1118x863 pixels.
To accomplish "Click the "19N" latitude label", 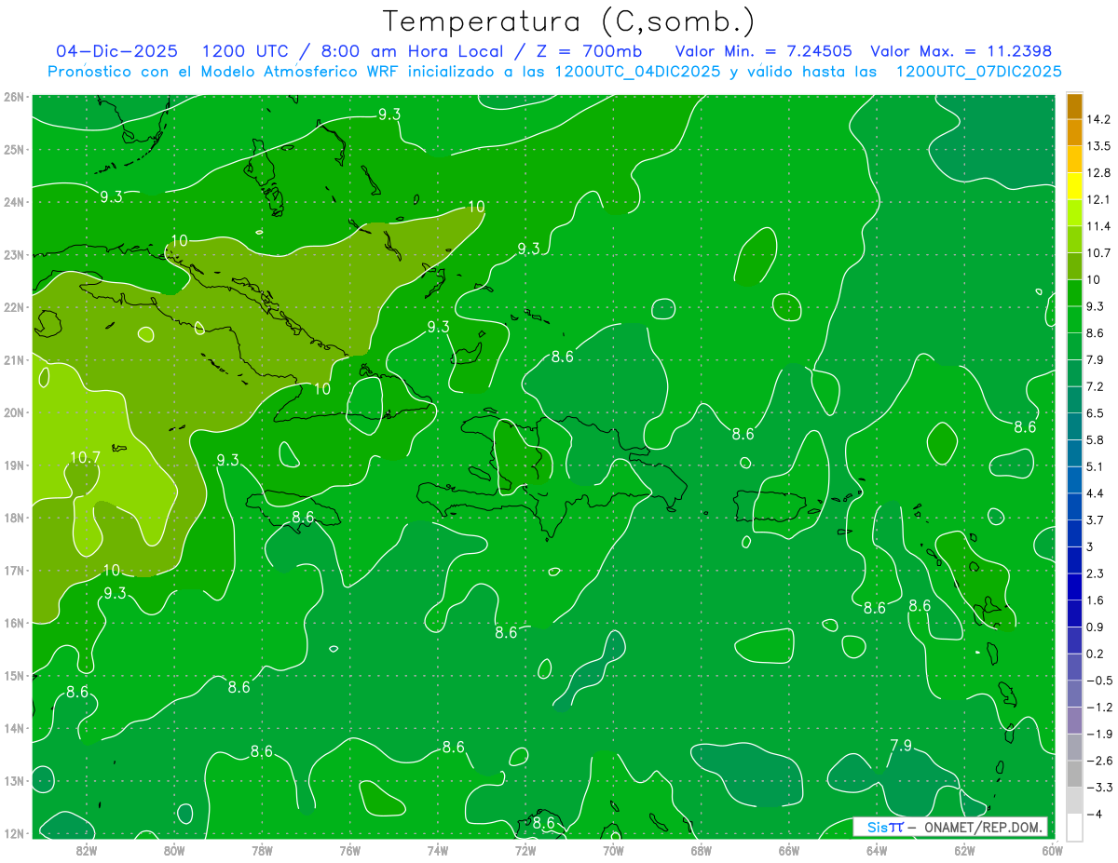I will tap(13, 465).
